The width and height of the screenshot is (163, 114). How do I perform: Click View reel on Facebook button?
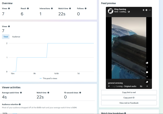click(x=129, y=103)
